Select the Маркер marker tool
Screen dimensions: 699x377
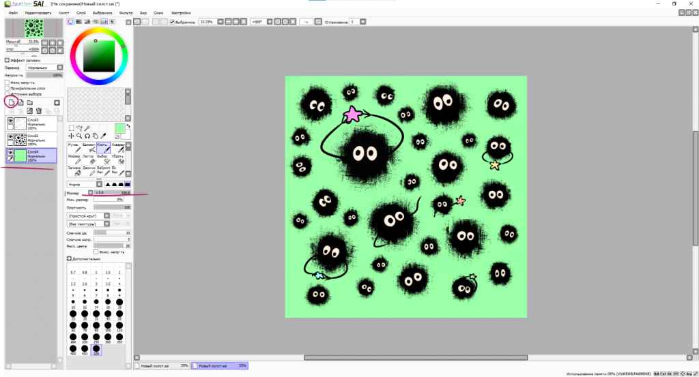click(x=74, y=160)
